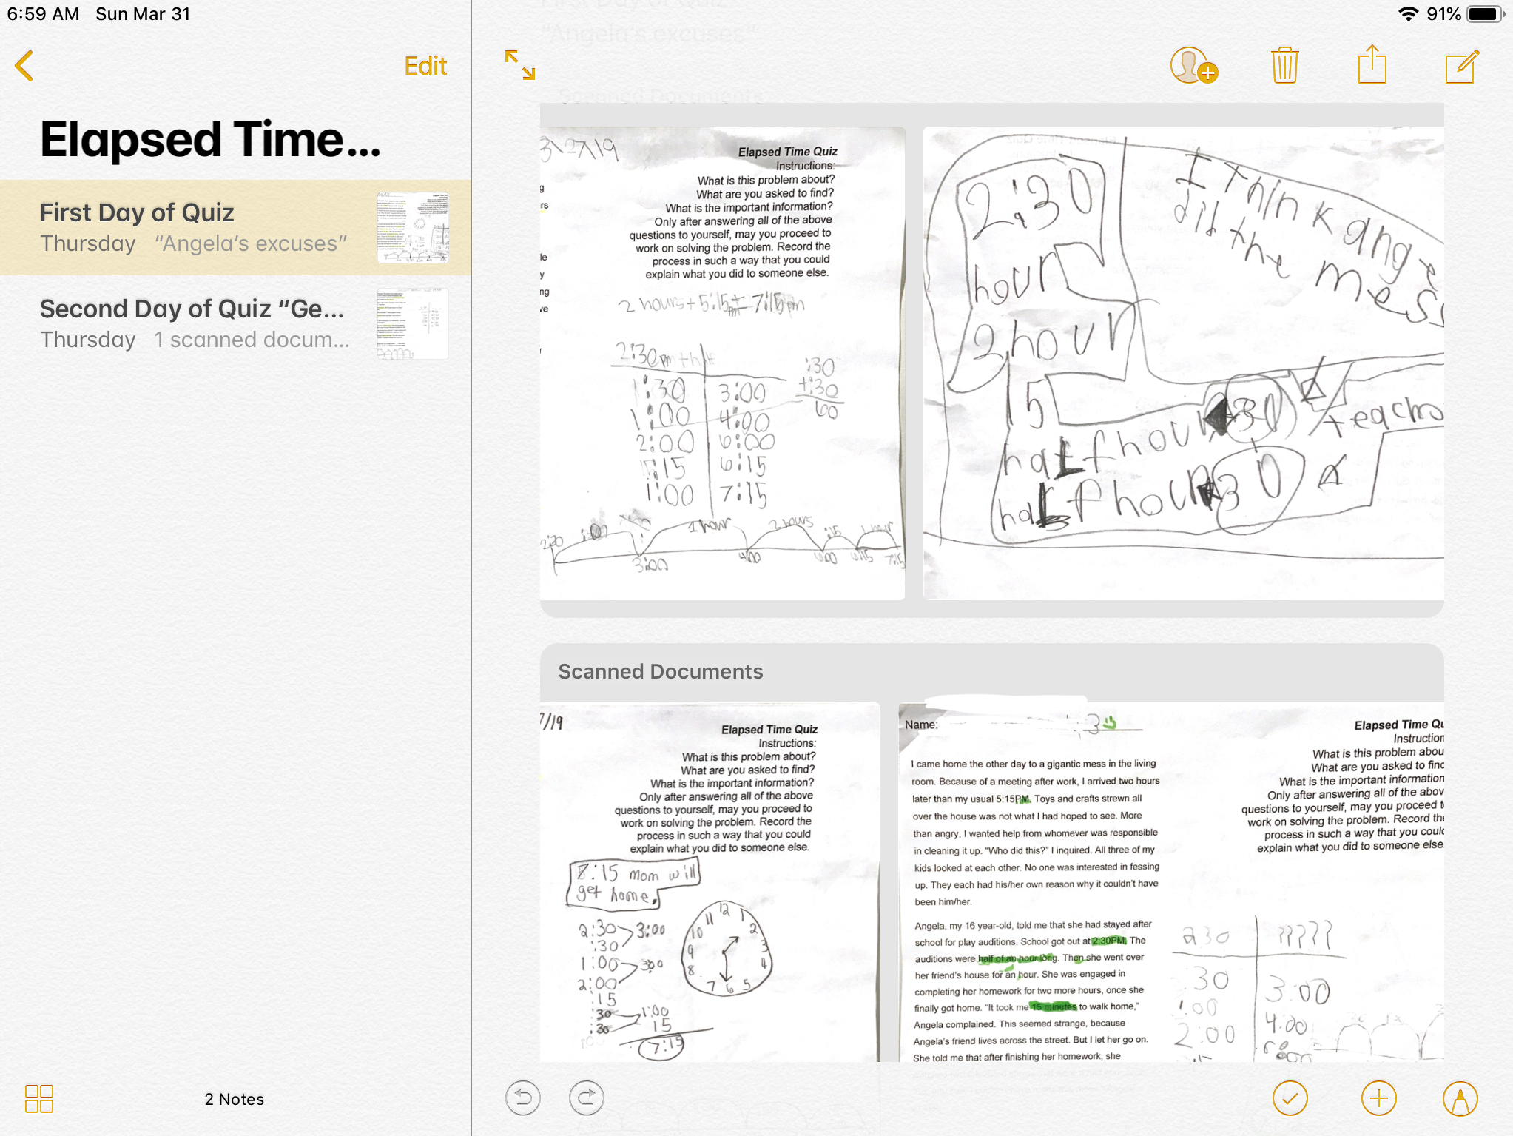1513x1136 pixels.
Task: Compose a new note
Action: pyautogui.click(x=1461, y=66)
